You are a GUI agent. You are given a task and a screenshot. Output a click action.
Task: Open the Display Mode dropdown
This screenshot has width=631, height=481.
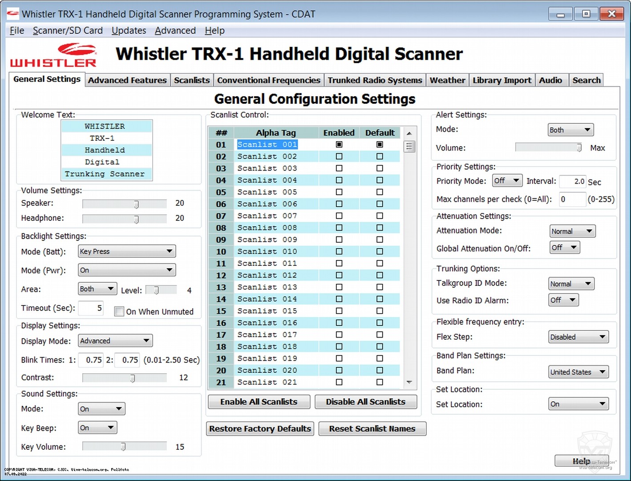pos(115,341)
